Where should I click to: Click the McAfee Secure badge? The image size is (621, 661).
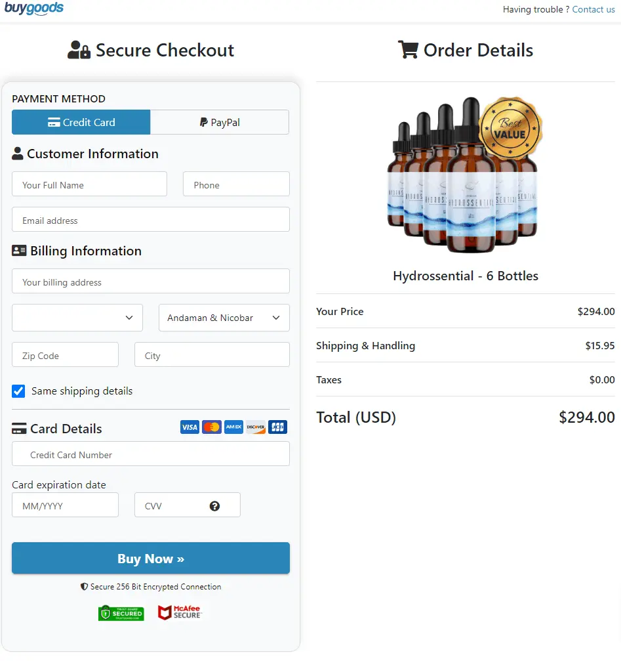pyautogui.click(x=180, y=612)
